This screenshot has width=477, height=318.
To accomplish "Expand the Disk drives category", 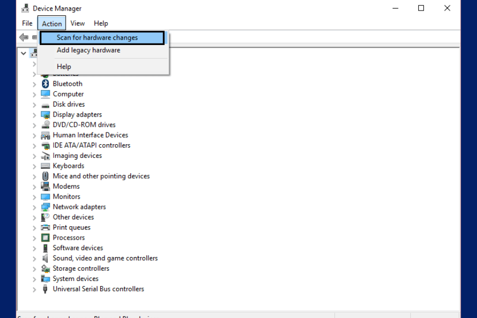I will pos(34,104).
